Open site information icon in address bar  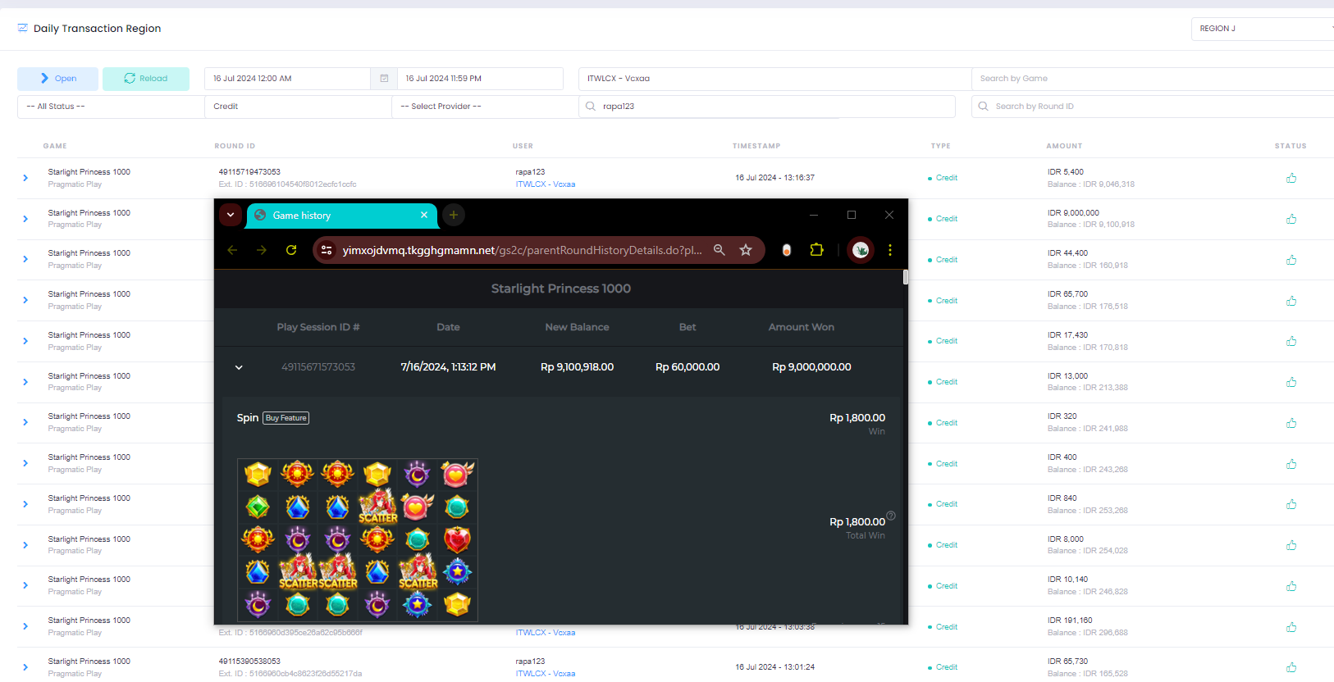(x=327, y=250)
